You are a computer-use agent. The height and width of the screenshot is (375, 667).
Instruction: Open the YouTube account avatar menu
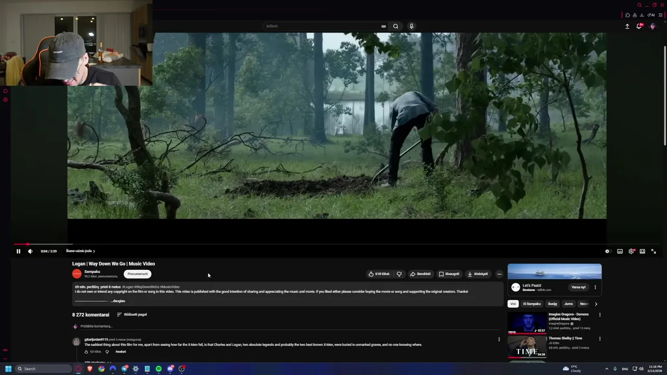click(x=652, y=26)
